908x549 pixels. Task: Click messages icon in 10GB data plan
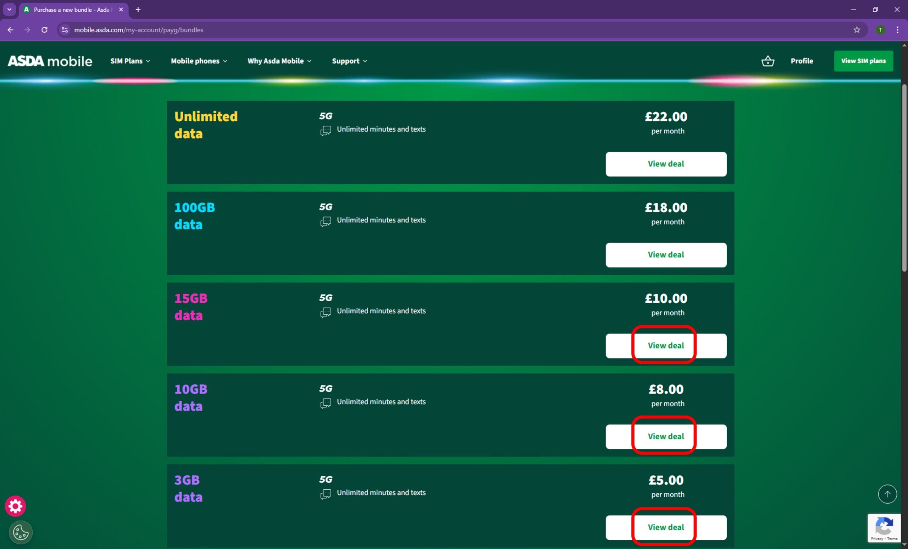tap(325, 403)
